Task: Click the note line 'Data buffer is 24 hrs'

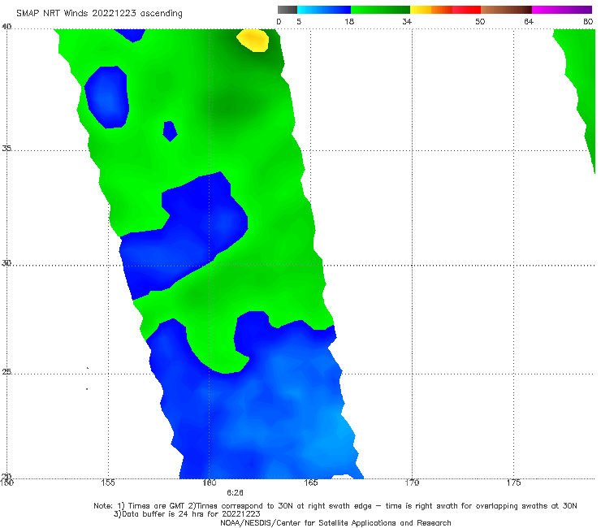Action: (187, 514)
